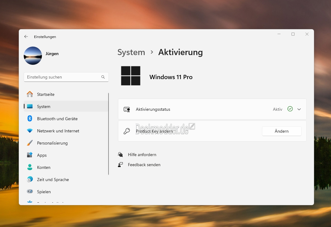This screenshot has height=227, width=331.
Task: Click the Startseite house icon
Action: point(30,94)
